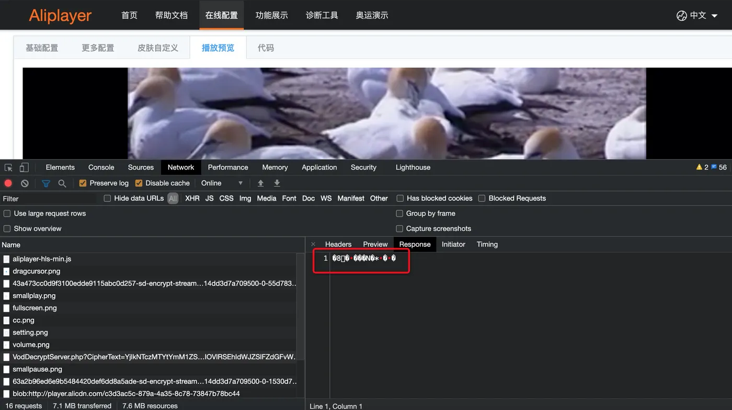
Task: Enable Capture screenshots
Action: 399,229
